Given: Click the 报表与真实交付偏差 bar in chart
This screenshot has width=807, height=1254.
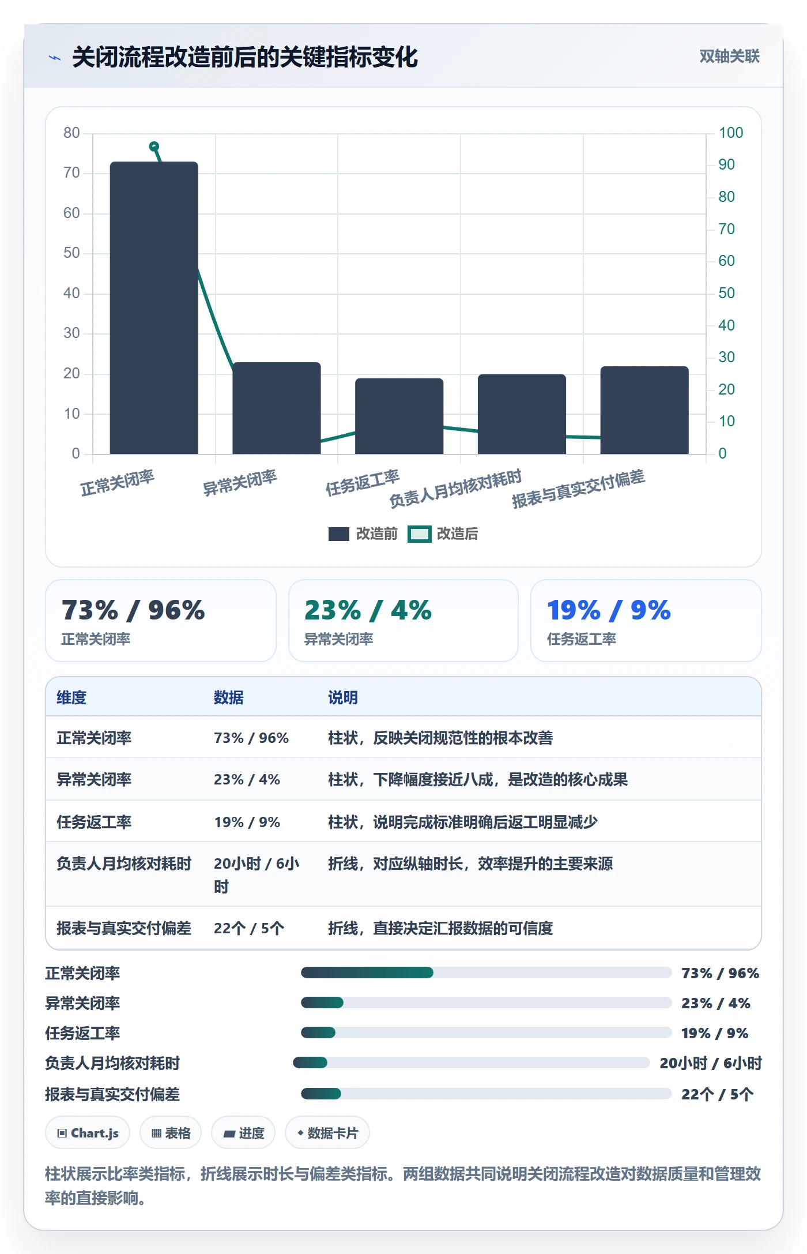Looking at the screenshot, I should pos(644,410).
